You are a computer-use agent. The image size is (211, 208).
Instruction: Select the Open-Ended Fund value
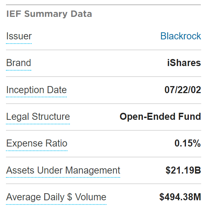click(x=160, y=117)
